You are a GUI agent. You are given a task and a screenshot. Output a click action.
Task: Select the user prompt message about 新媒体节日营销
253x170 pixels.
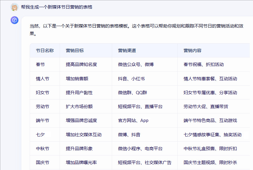point(57,7)
